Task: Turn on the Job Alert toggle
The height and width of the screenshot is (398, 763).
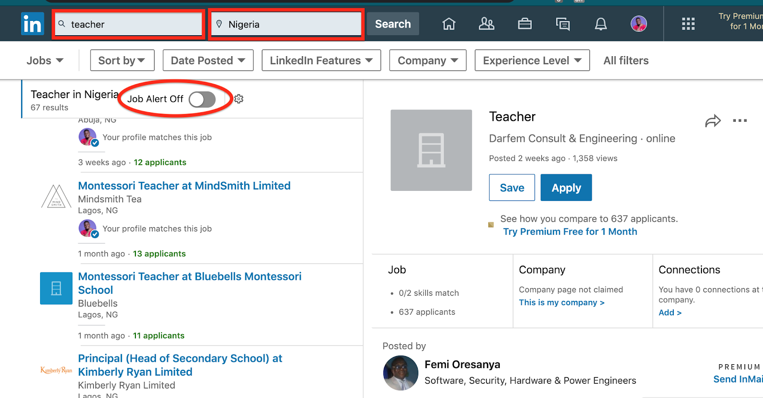Action: click(x=202, y=99)
